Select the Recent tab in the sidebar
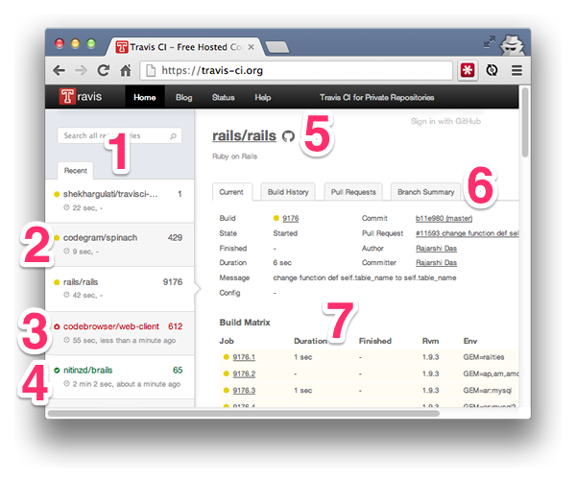Screen dimensions: 576x481 75,171
